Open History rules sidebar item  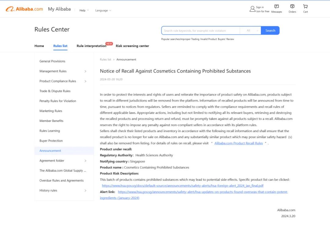point(48,190)
